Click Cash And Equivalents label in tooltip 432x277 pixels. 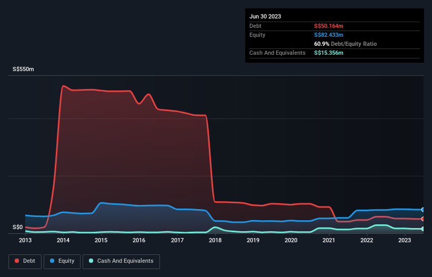point(277,53)
